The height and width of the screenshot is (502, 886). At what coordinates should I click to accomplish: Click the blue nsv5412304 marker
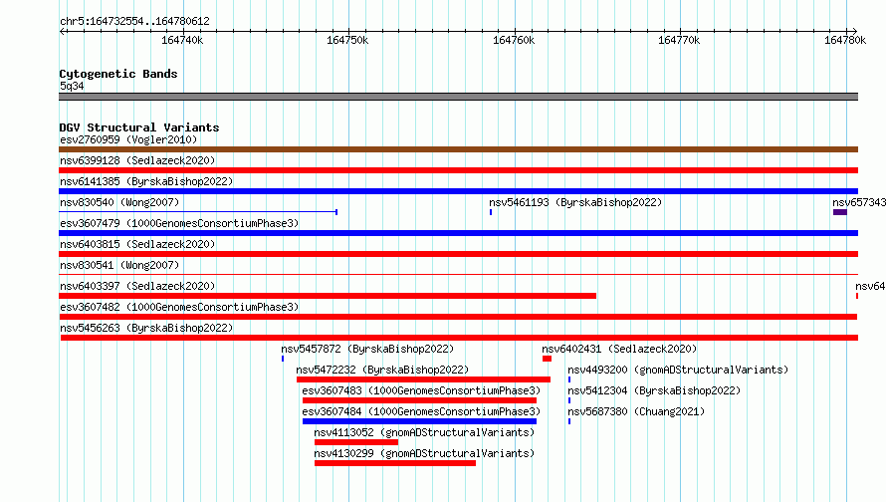point(569,400)
